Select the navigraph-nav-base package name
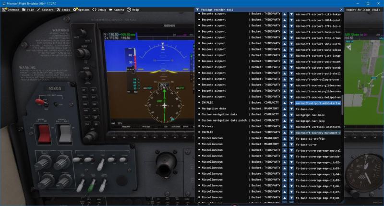Screen dimensions: 384x206 [310, 115]
